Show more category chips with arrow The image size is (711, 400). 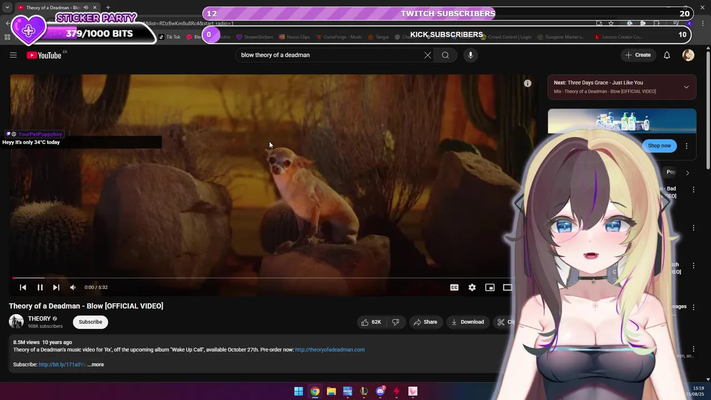click(x=687, y=173)
